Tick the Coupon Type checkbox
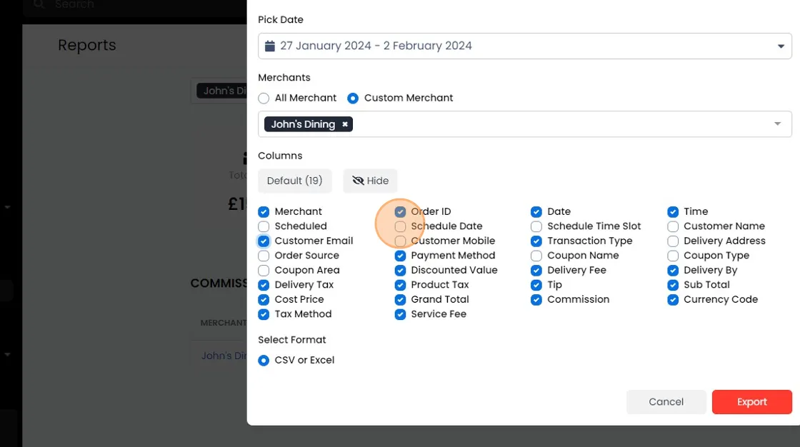Screen dimensions: 800x447 point(673,256)
